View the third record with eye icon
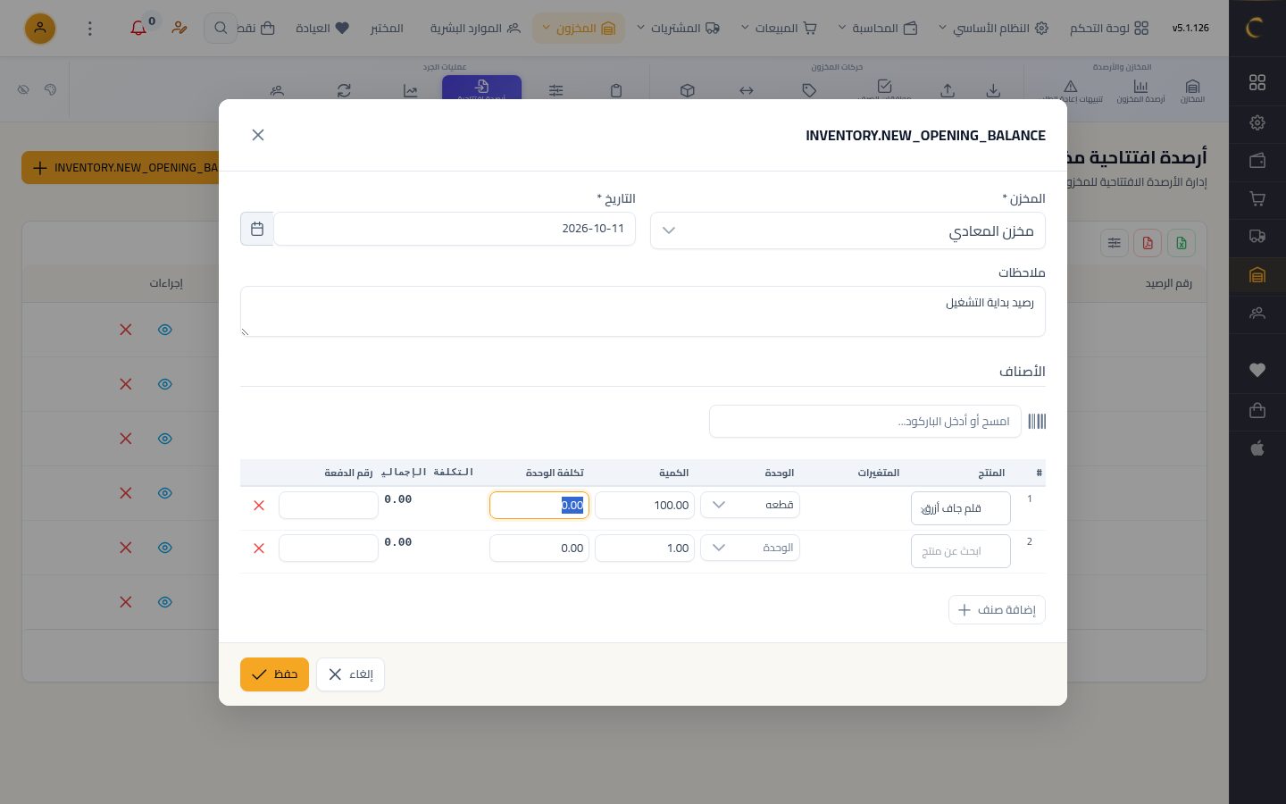Screen dimensions: 1286x804 [x=165, y=439]
